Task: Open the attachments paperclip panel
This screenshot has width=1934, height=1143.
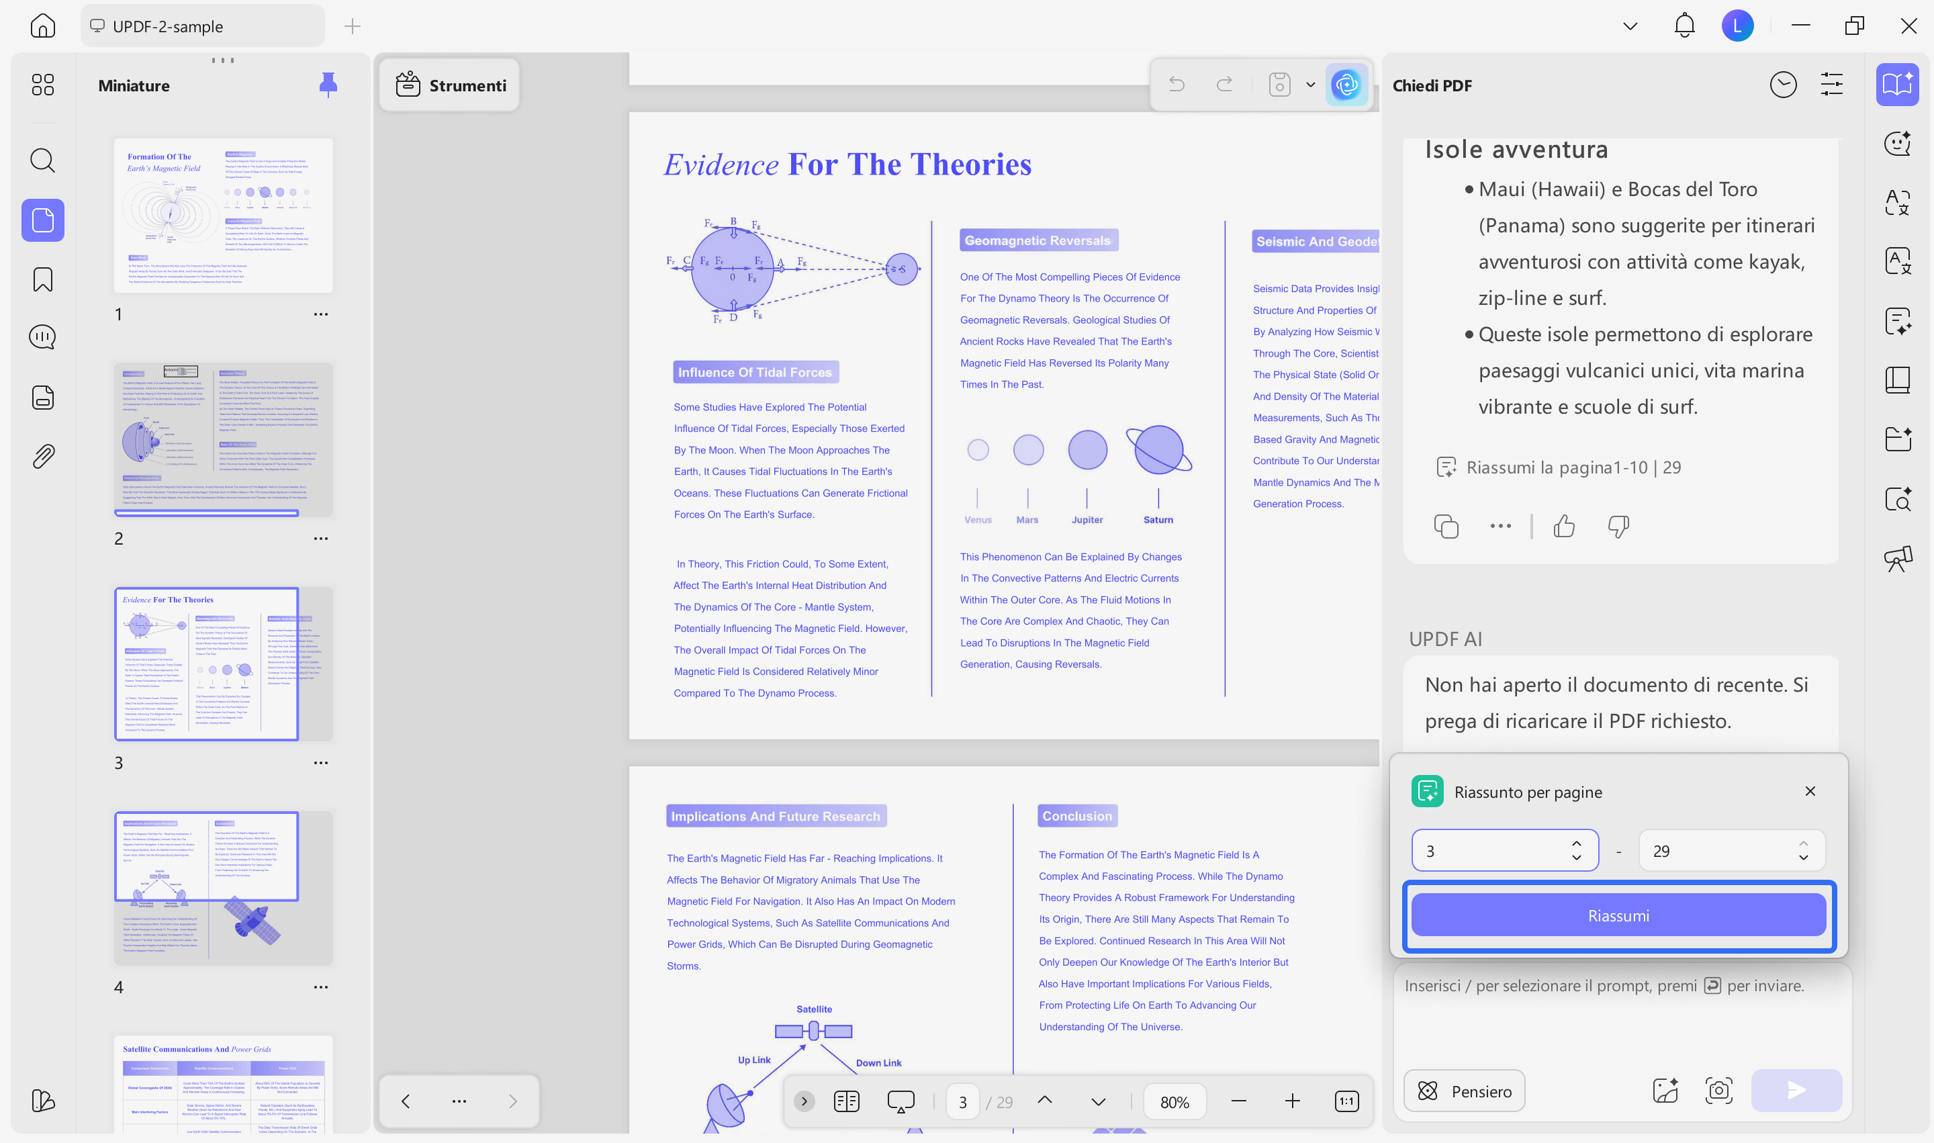Action: [42, 456]
